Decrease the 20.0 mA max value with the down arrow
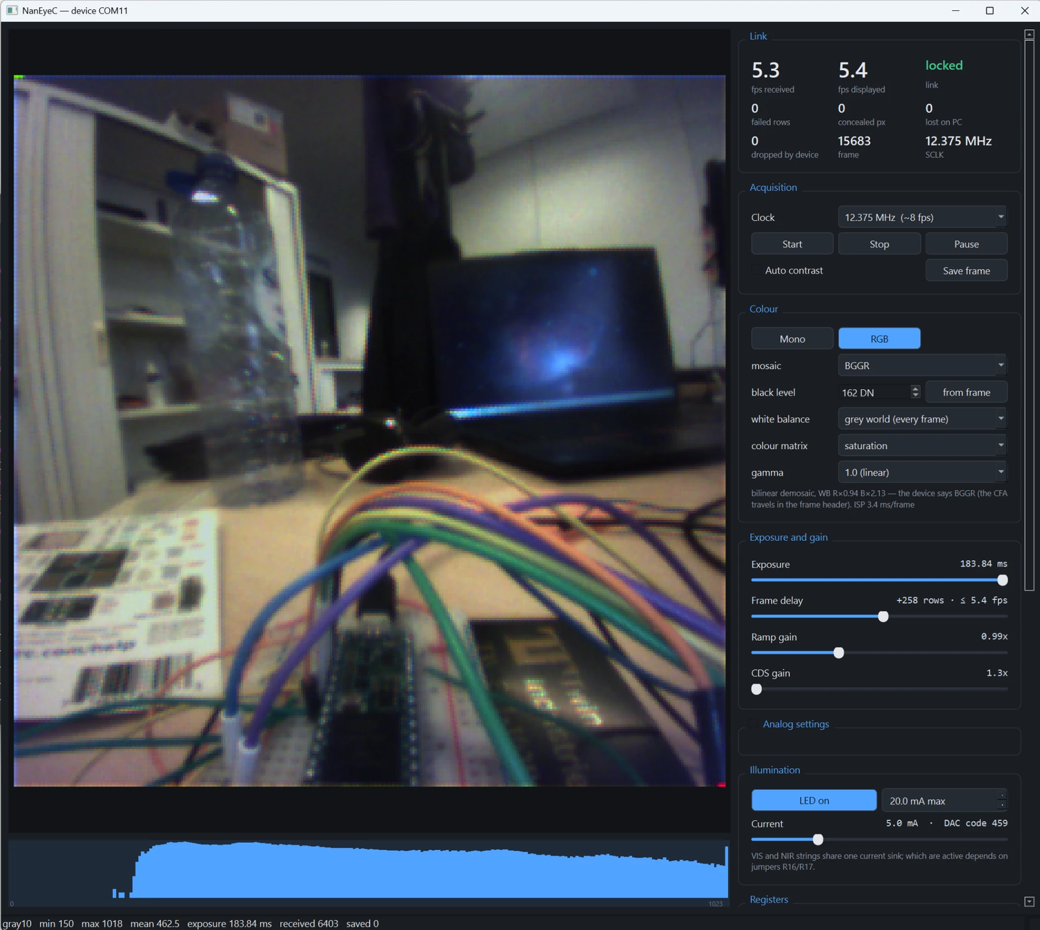Screen dimensions: 1040x930 pos(1002,805)
